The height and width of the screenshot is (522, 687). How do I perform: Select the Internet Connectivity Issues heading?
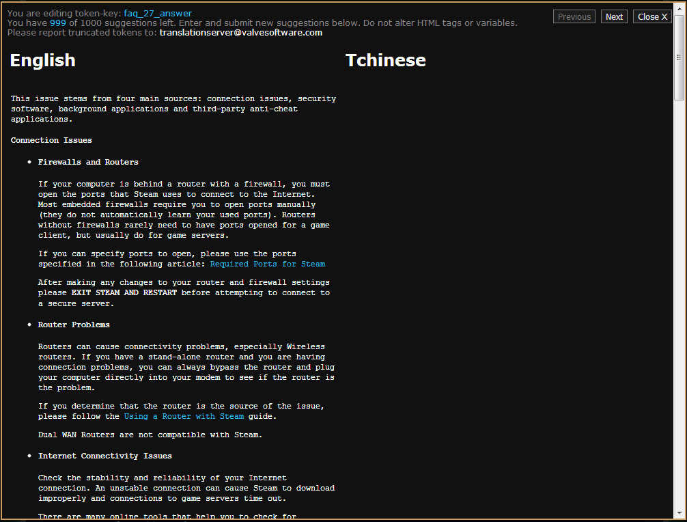(104, 456)
